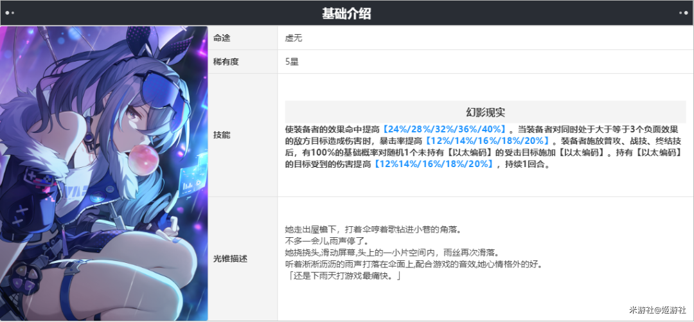Click the holographic chart panel in artwork
Image resolution: width=694 pixels, height=322 pixels.
point(195,175)
